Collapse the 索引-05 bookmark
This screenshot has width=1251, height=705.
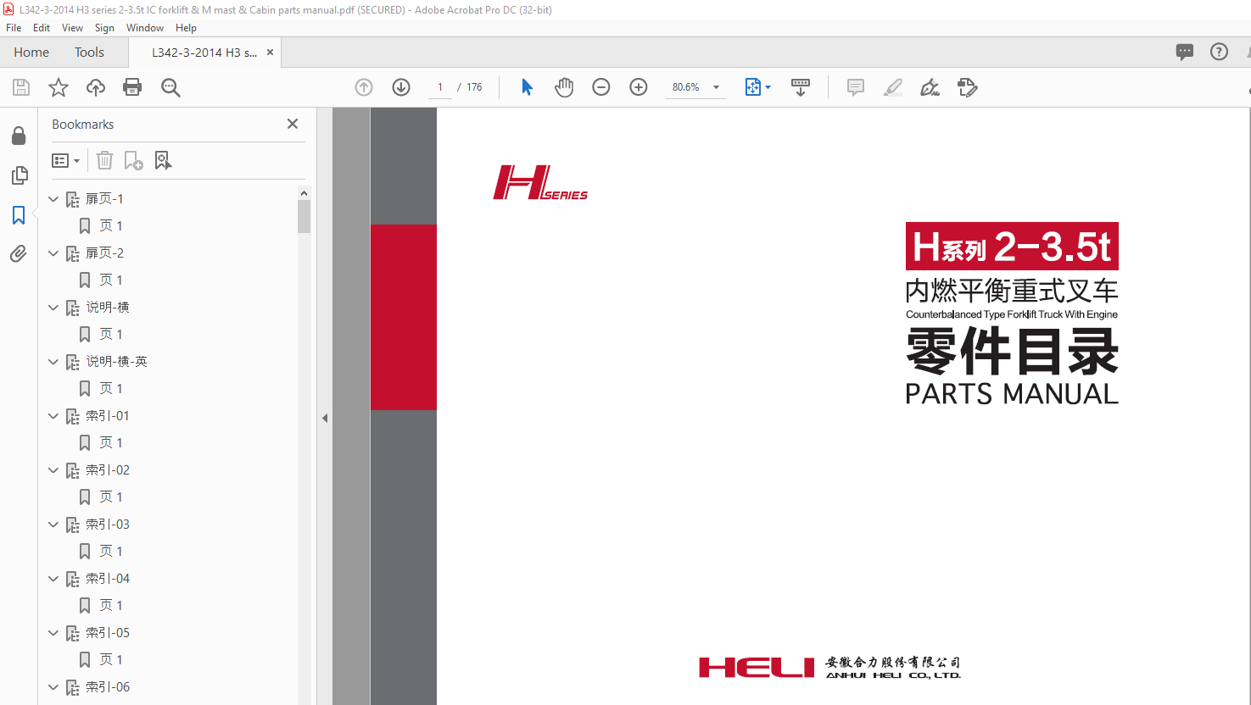click(x=53, y=633)
